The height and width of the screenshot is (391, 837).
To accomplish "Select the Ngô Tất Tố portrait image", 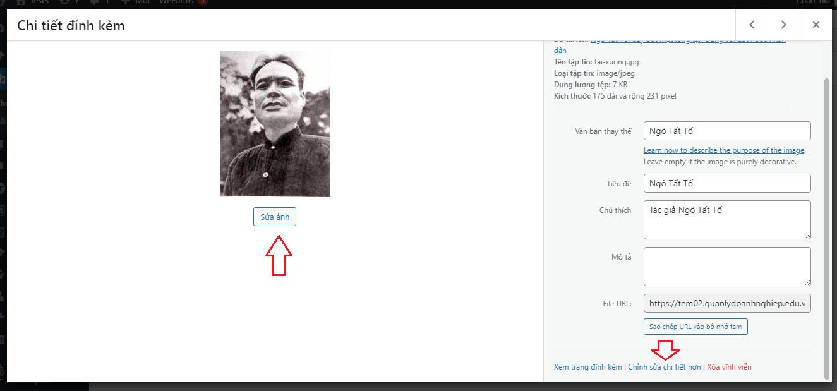I will (x=275, y=124).
